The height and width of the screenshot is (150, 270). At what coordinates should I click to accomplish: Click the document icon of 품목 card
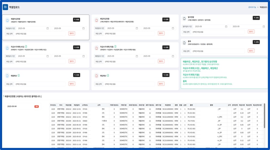point(184,43)
